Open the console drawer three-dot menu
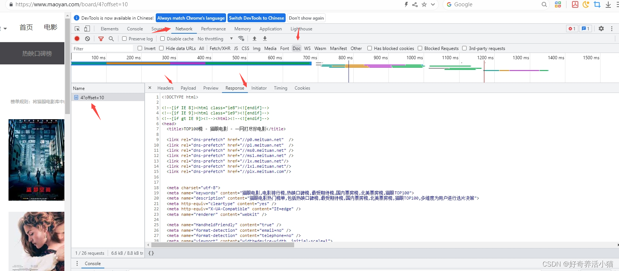Image resolution: width=619 pixels, height=271 pixels. [77, 264]
